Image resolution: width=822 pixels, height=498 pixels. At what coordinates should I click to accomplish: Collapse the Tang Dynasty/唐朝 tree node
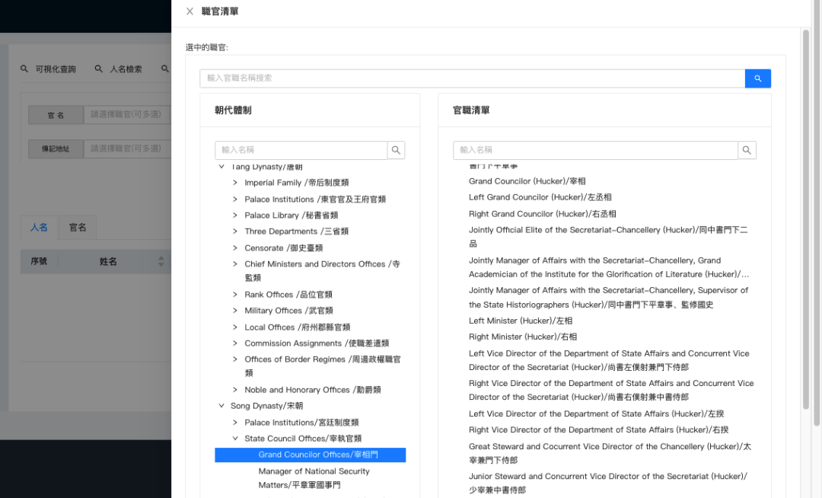(x=222, y=167)
